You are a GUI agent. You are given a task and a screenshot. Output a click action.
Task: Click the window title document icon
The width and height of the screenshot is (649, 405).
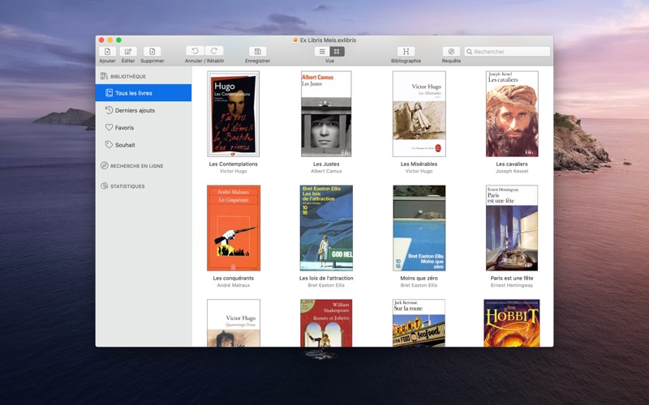tap(295, 40)
